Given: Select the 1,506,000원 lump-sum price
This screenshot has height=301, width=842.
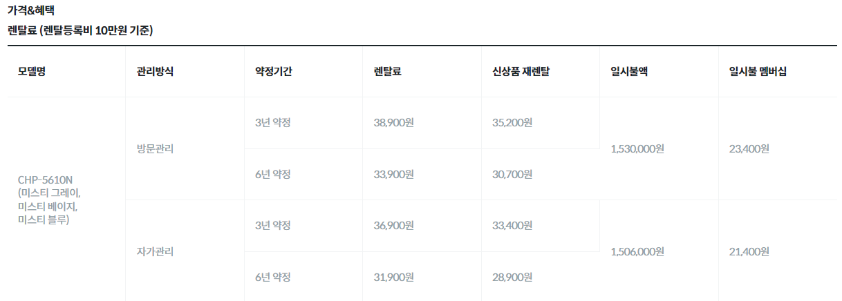Looking at the screenshot, I should 638,251.
